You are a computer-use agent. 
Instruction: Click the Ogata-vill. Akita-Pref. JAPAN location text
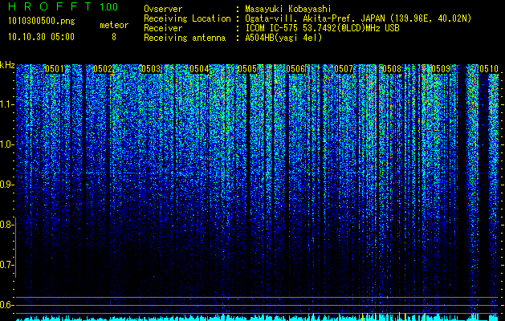click(358, 18)
